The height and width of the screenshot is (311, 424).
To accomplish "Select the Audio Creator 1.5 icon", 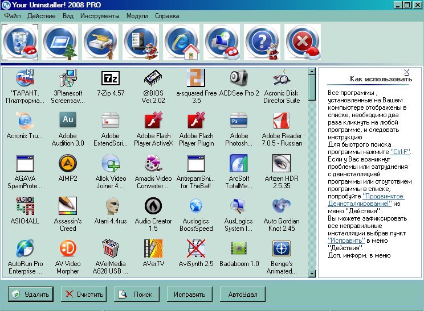I will pyautogui.click(x=153, y=206).
